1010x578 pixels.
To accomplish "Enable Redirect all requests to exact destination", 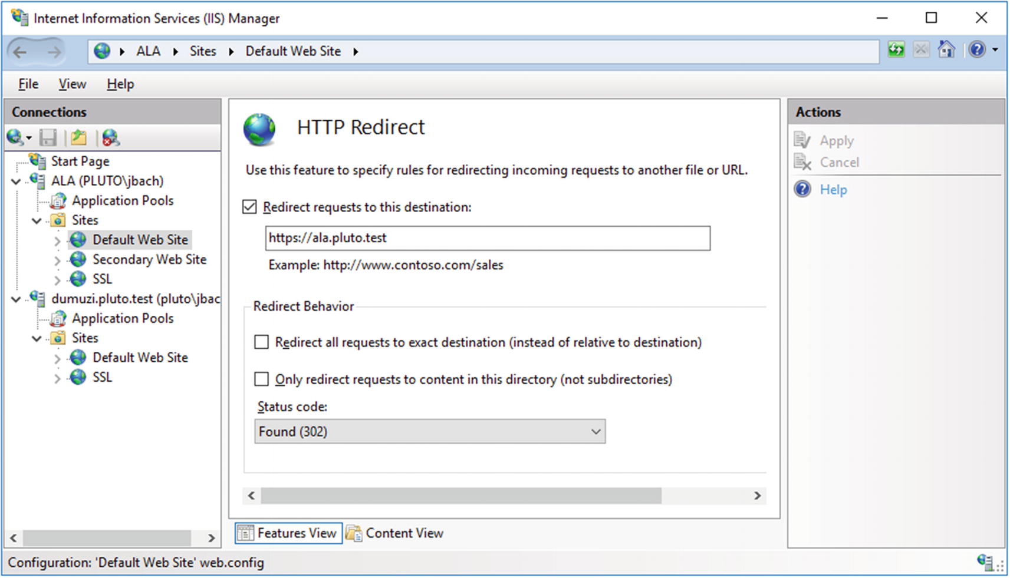I will click(261, 342).
